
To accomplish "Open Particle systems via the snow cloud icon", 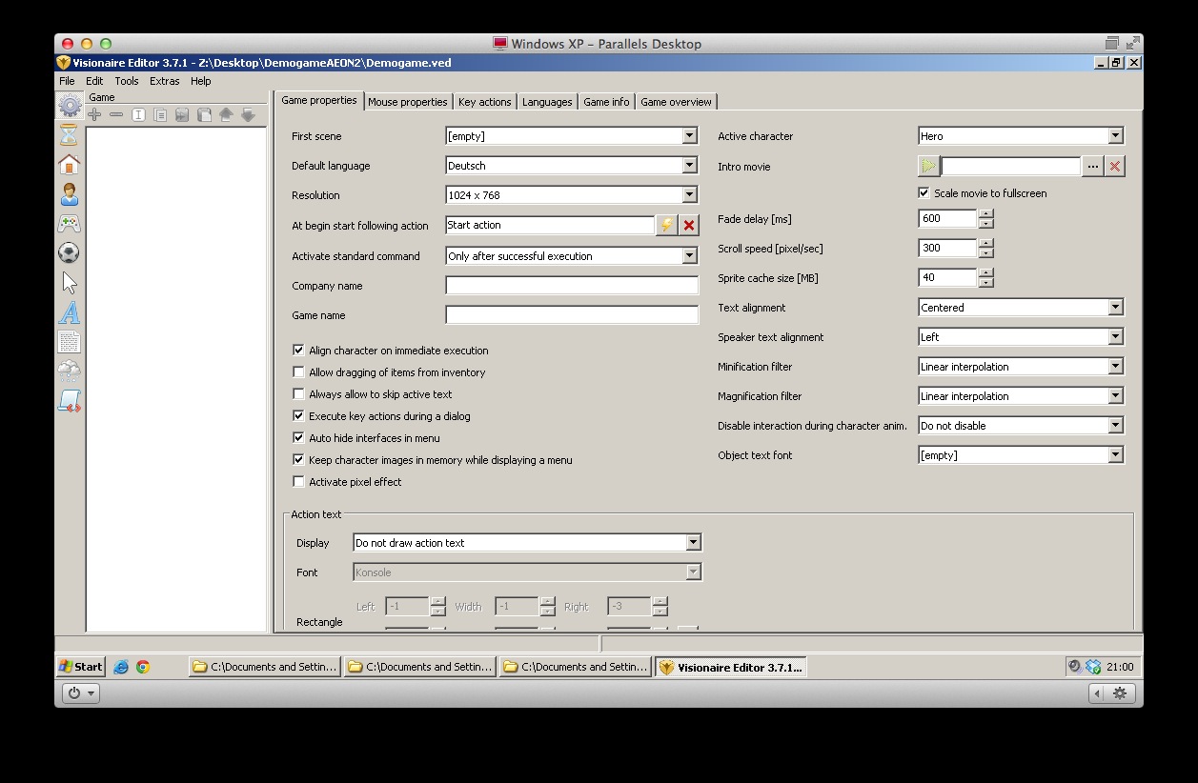I will (70, 371).
